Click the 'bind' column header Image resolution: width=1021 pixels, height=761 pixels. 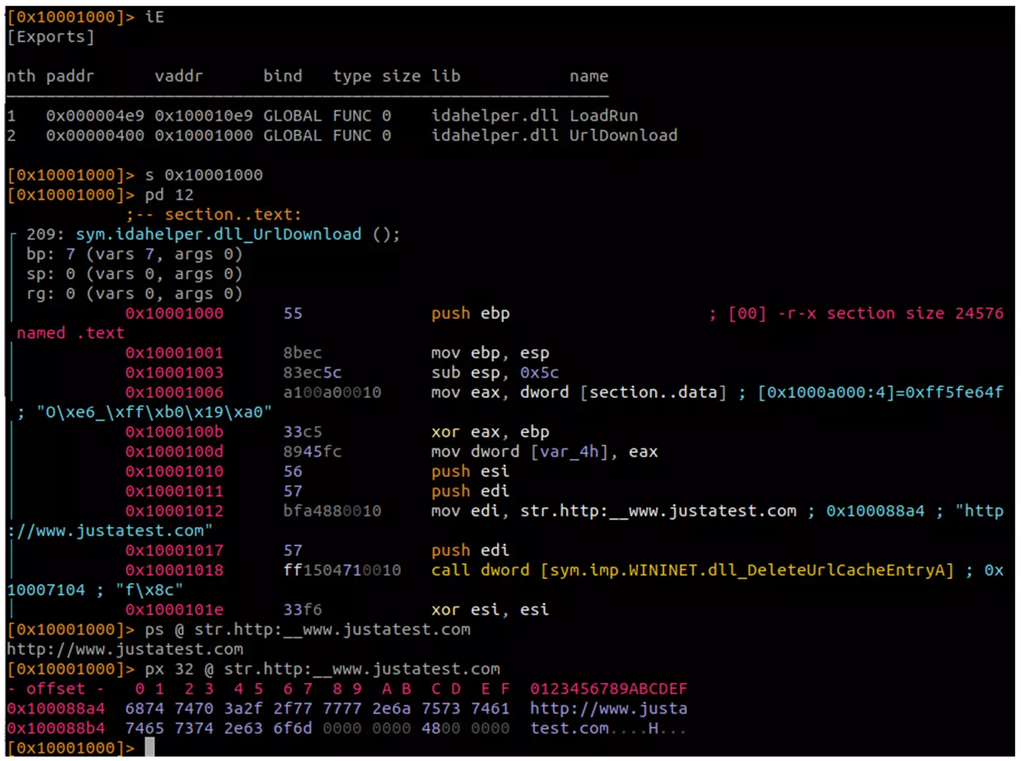283,77
